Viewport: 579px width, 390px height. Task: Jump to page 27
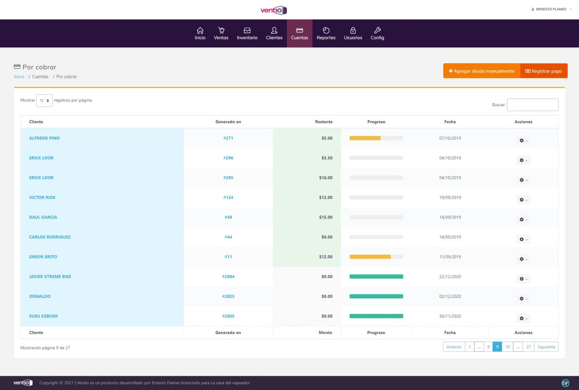click(x=528, y=347)
